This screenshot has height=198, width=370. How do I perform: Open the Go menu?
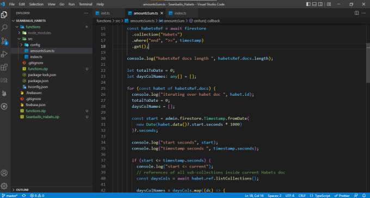pos(62,4)
